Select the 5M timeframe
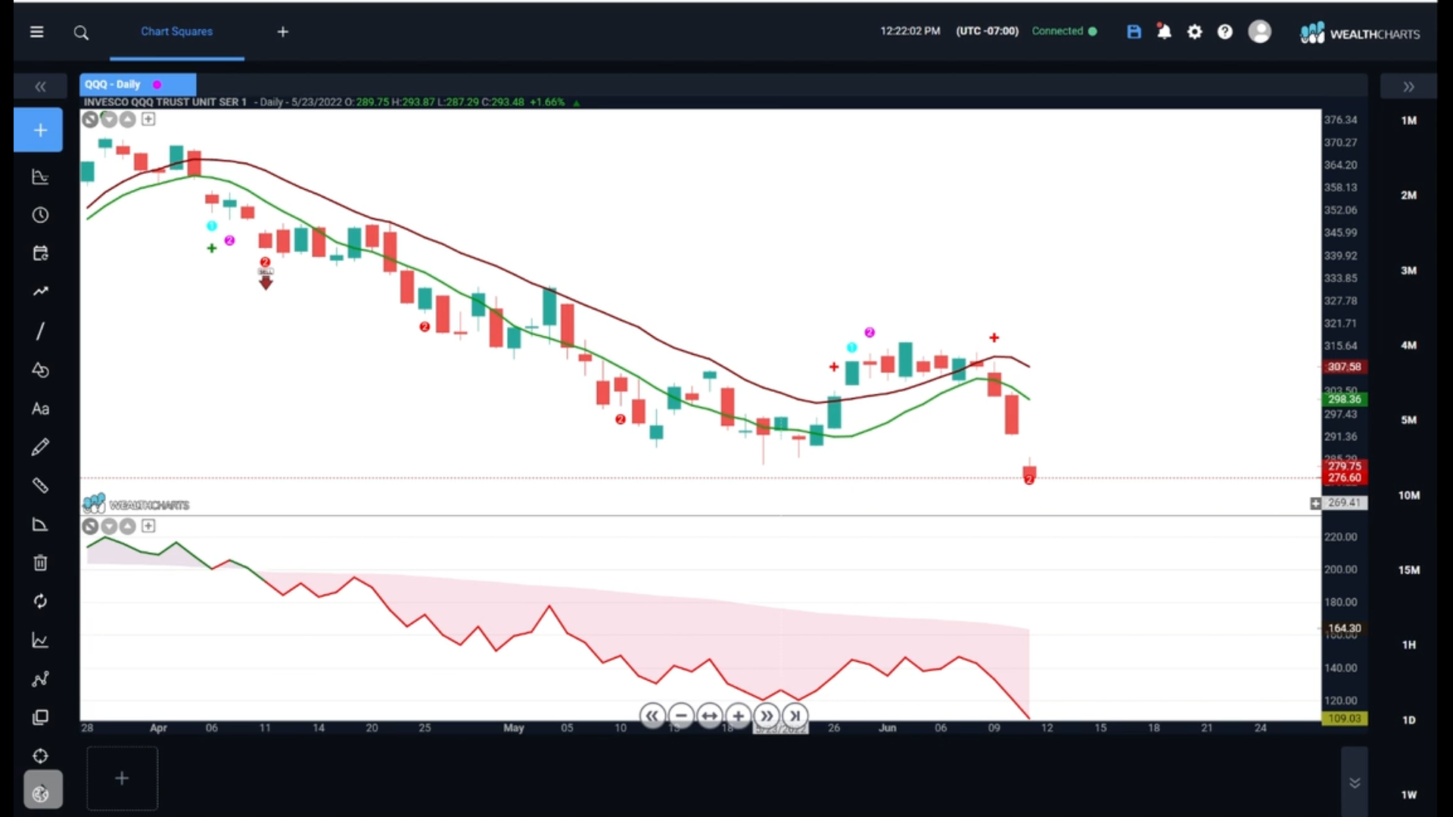 (x=1408, y=420)
